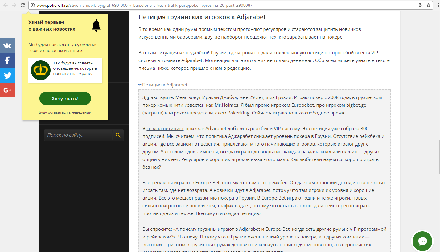
Task: Share the article on Google Plus
Action: pos(7,90)
